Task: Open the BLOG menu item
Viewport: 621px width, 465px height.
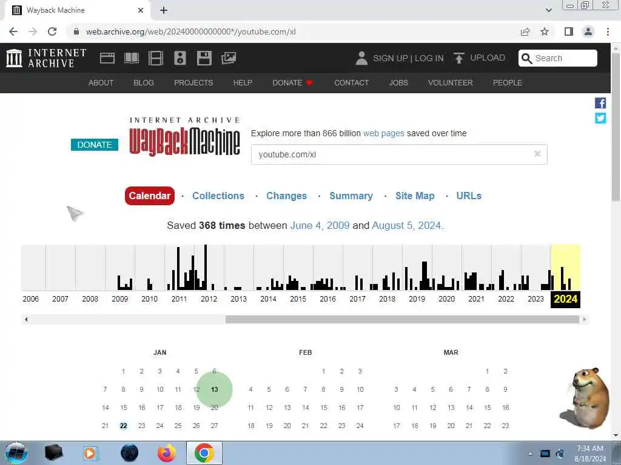Action: click(x=144, y=82)
